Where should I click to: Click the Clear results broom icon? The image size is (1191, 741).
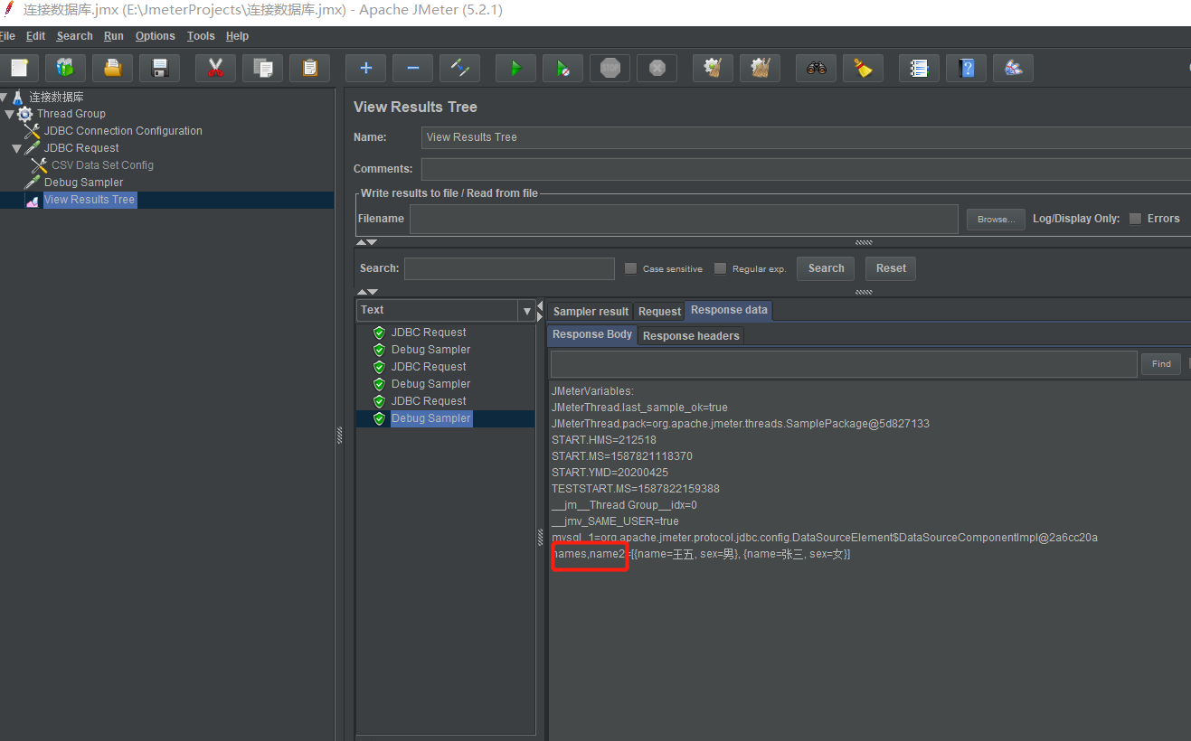click(713, 68)
